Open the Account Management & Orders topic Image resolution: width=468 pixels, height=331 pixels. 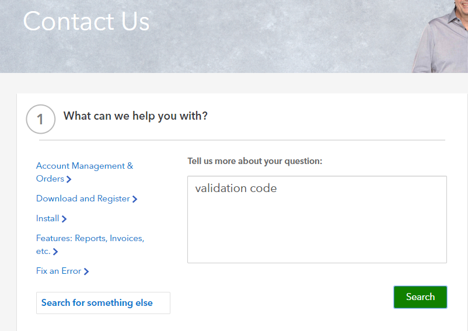(84, 166)
